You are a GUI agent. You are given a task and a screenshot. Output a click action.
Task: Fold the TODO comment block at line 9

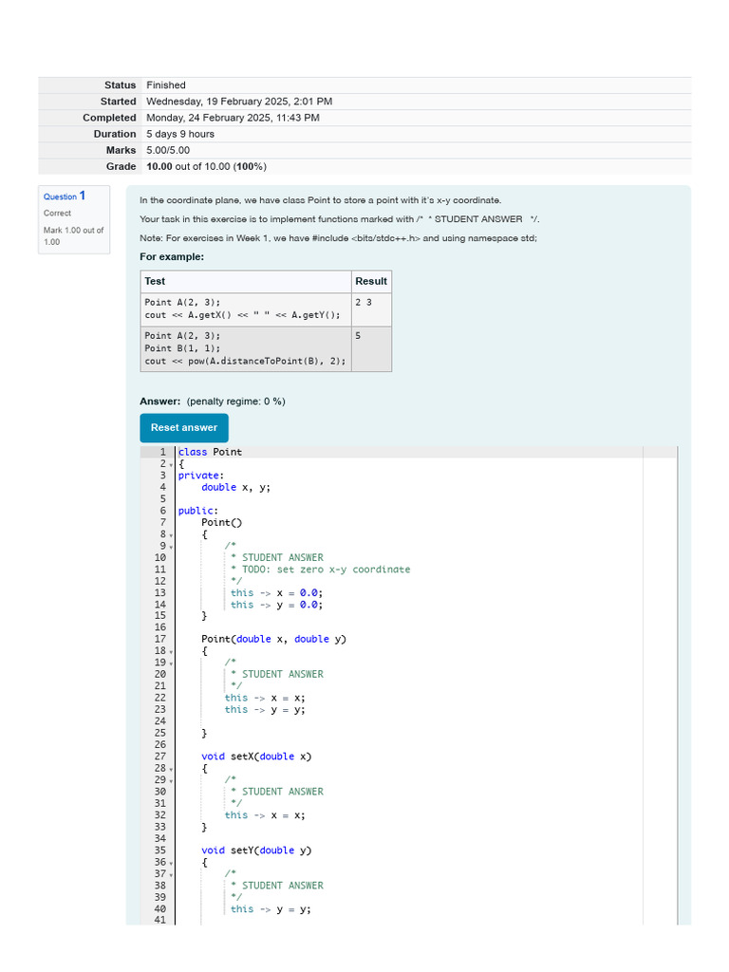[171, 547]
